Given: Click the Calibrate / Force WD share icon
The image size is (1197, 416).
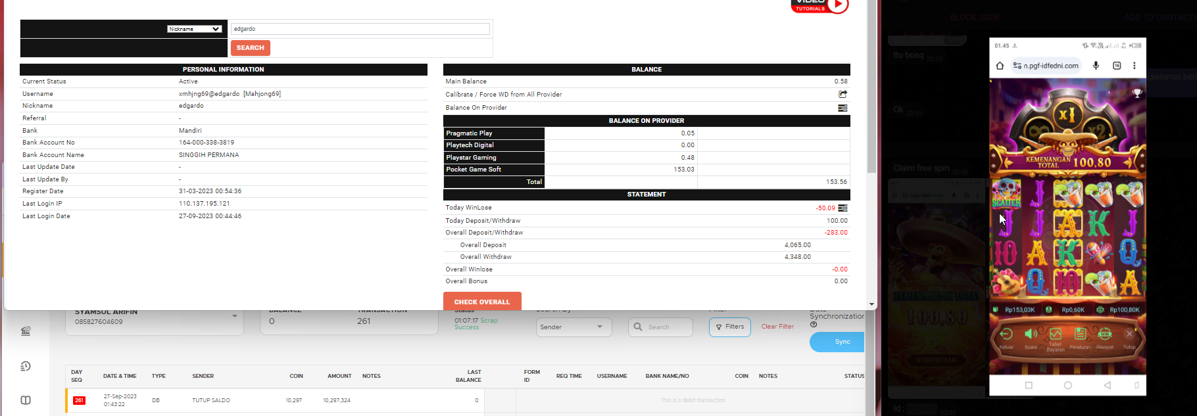Looking at the screenshot, I should click(843, 94).
